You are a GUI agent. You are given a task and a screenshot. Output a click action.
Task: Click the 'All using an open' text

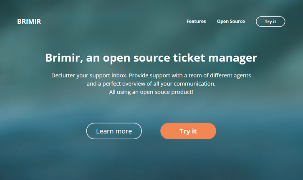pyautogui.click(x=130, y=92)
